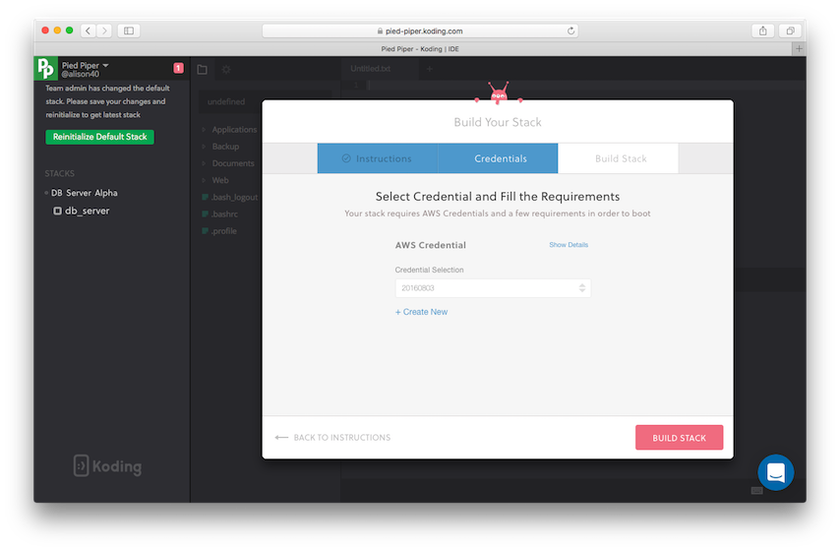This screenshot has width=840, height=551.
Task: Reload the page with refresh icon
Action: click(x=570, y=31)
